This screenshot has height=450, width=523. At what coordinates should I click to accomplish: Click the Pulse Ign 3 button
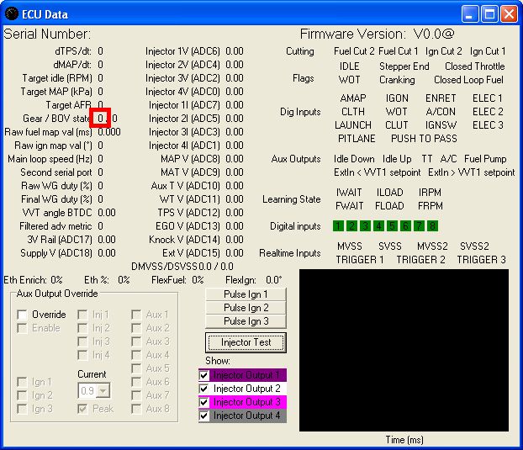click(x=246, y=321)
